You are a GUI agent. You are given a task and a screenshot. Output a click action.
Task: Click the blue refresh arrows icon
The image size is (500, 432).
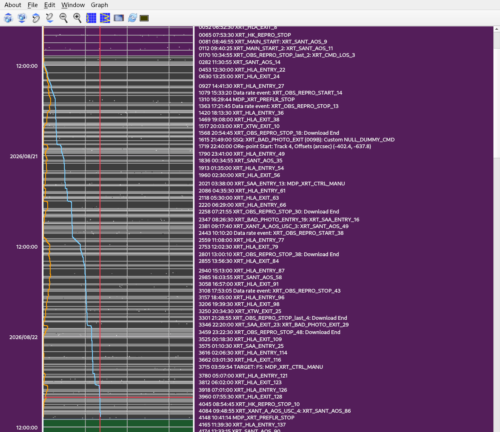click(132, 18)
